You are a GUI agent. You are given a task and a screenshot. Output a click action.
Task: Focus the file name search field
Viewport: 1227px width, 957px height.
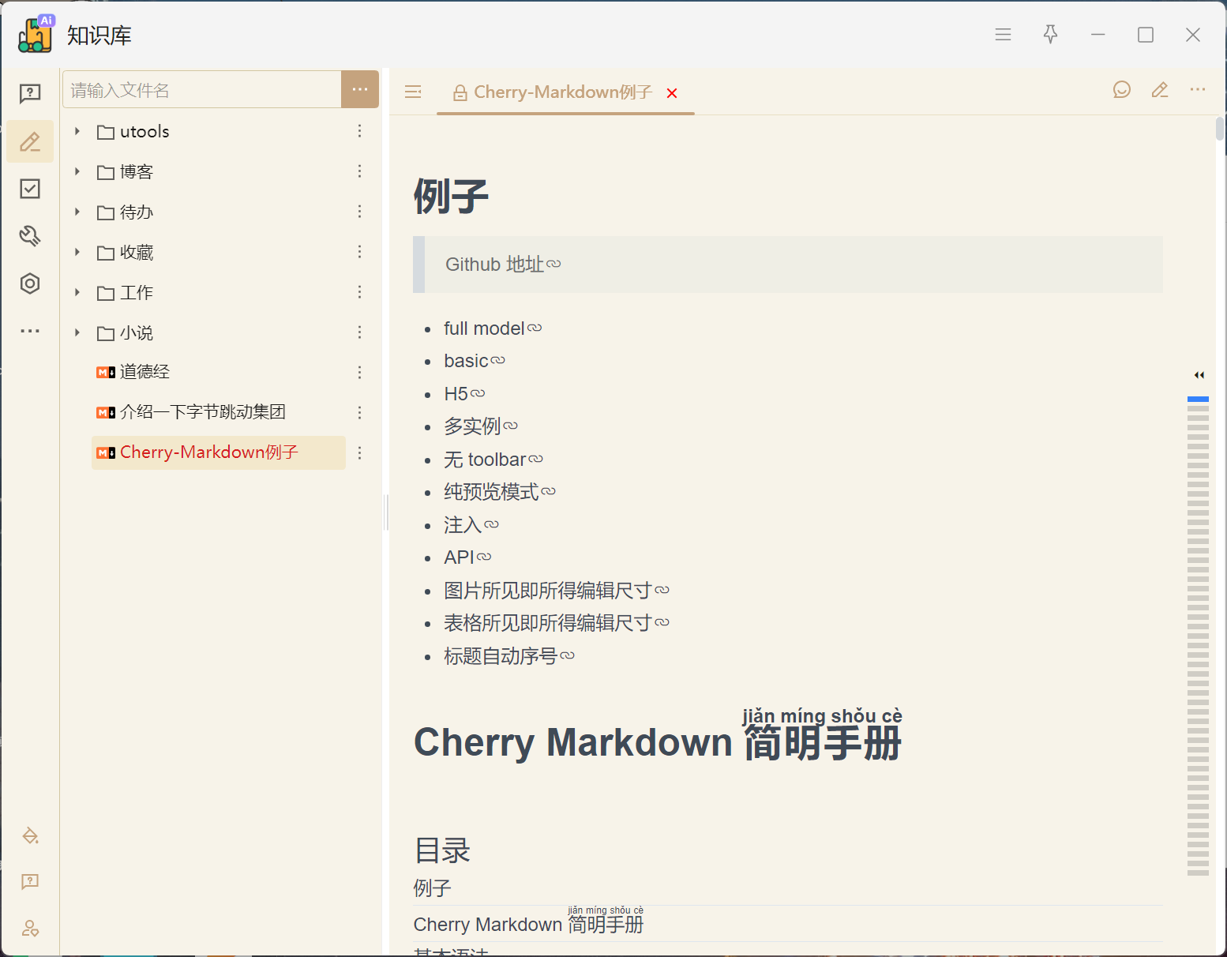(x=202, y=89)
